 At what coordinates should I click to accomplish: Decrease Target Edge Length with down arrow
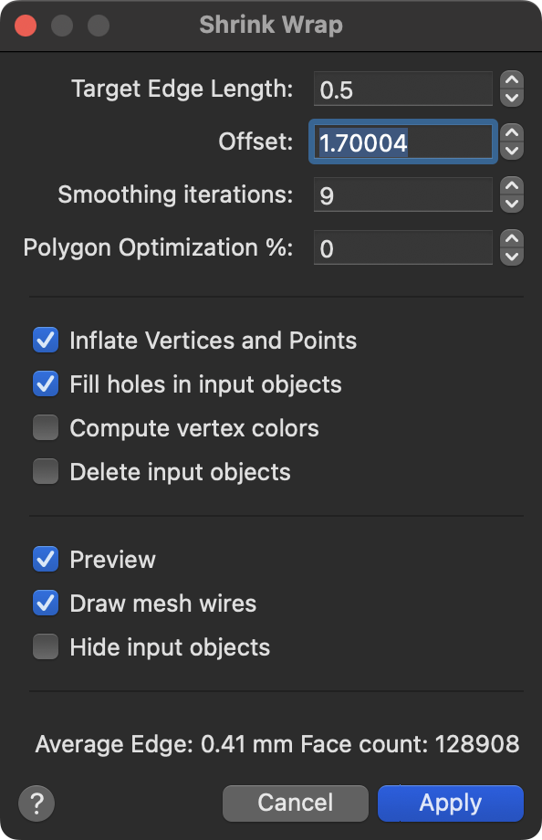(x=512, y=98)
